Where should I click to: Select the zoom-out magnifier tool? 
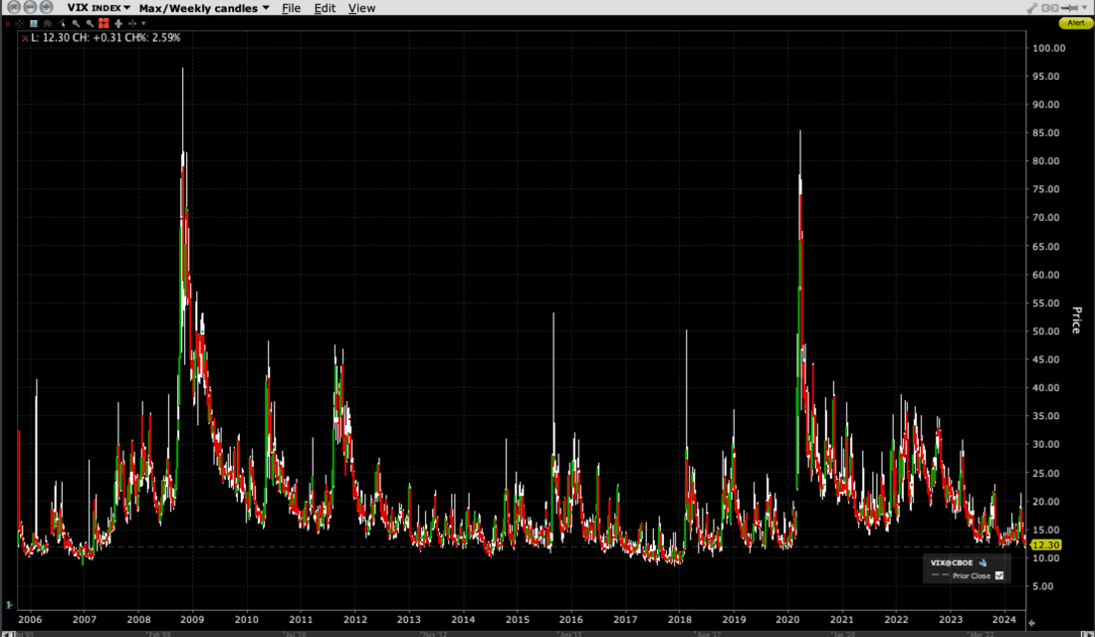90,23
